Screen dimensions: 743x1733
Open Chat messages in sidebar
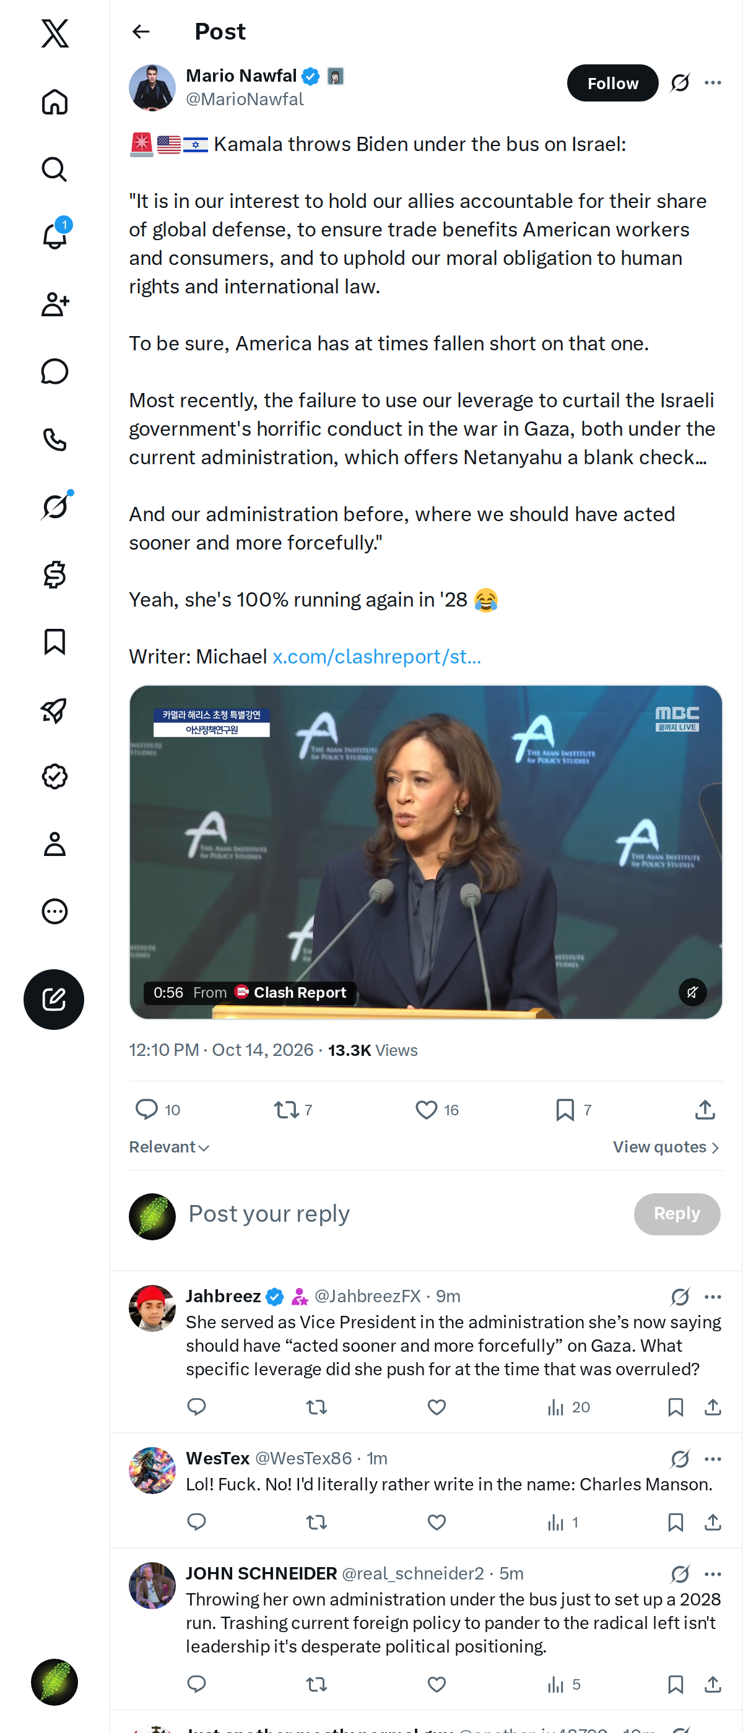[54, 371]
